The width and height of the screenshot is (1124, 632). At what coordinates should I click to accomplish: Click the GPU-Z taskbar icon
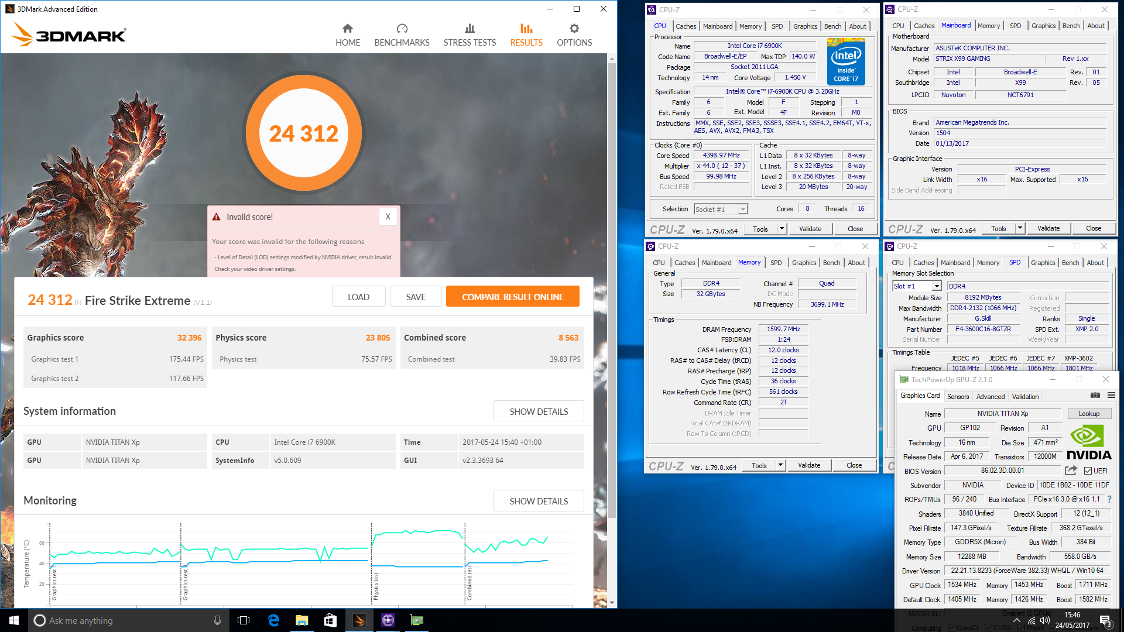(x=416, y=620)
